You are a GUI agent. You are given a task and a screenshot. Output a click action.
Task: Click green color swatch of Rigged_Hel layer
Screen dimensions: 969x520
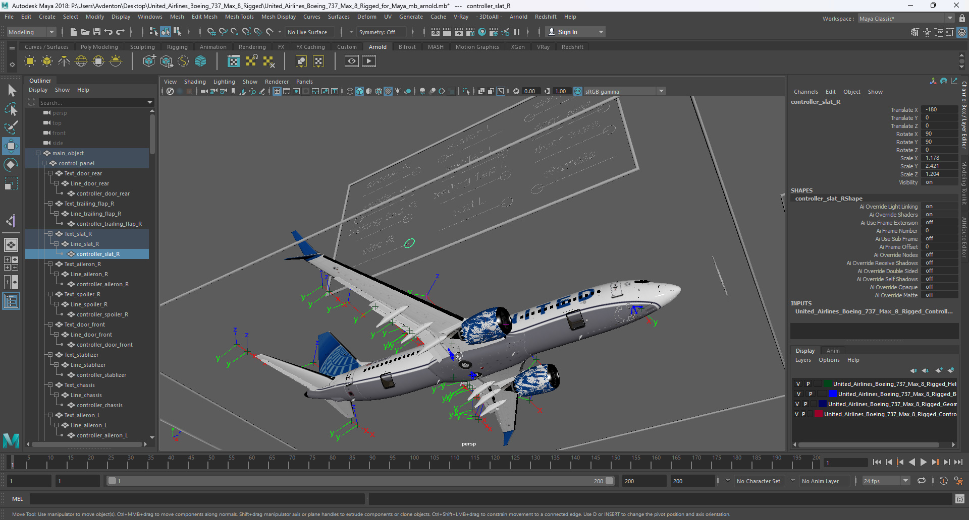pos(827,384)
